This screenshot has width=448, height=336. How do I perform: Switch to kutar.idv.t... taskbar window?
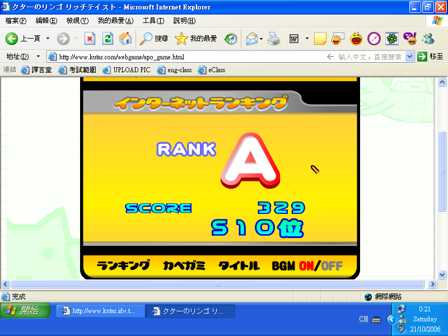101,311
